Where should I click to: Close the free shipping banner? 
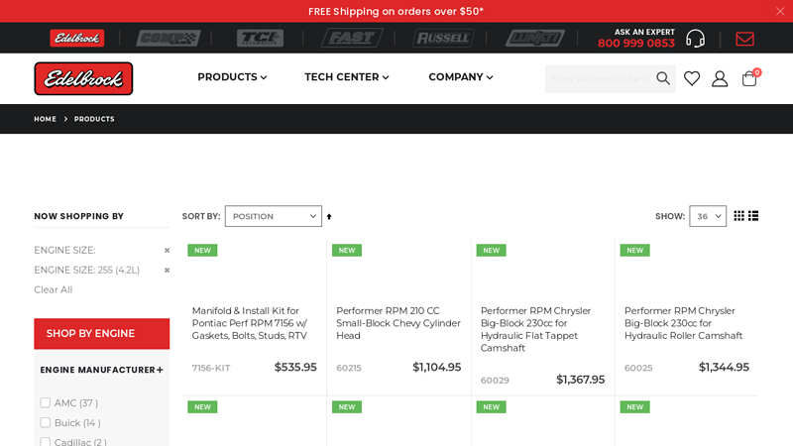tap(780, 11)
